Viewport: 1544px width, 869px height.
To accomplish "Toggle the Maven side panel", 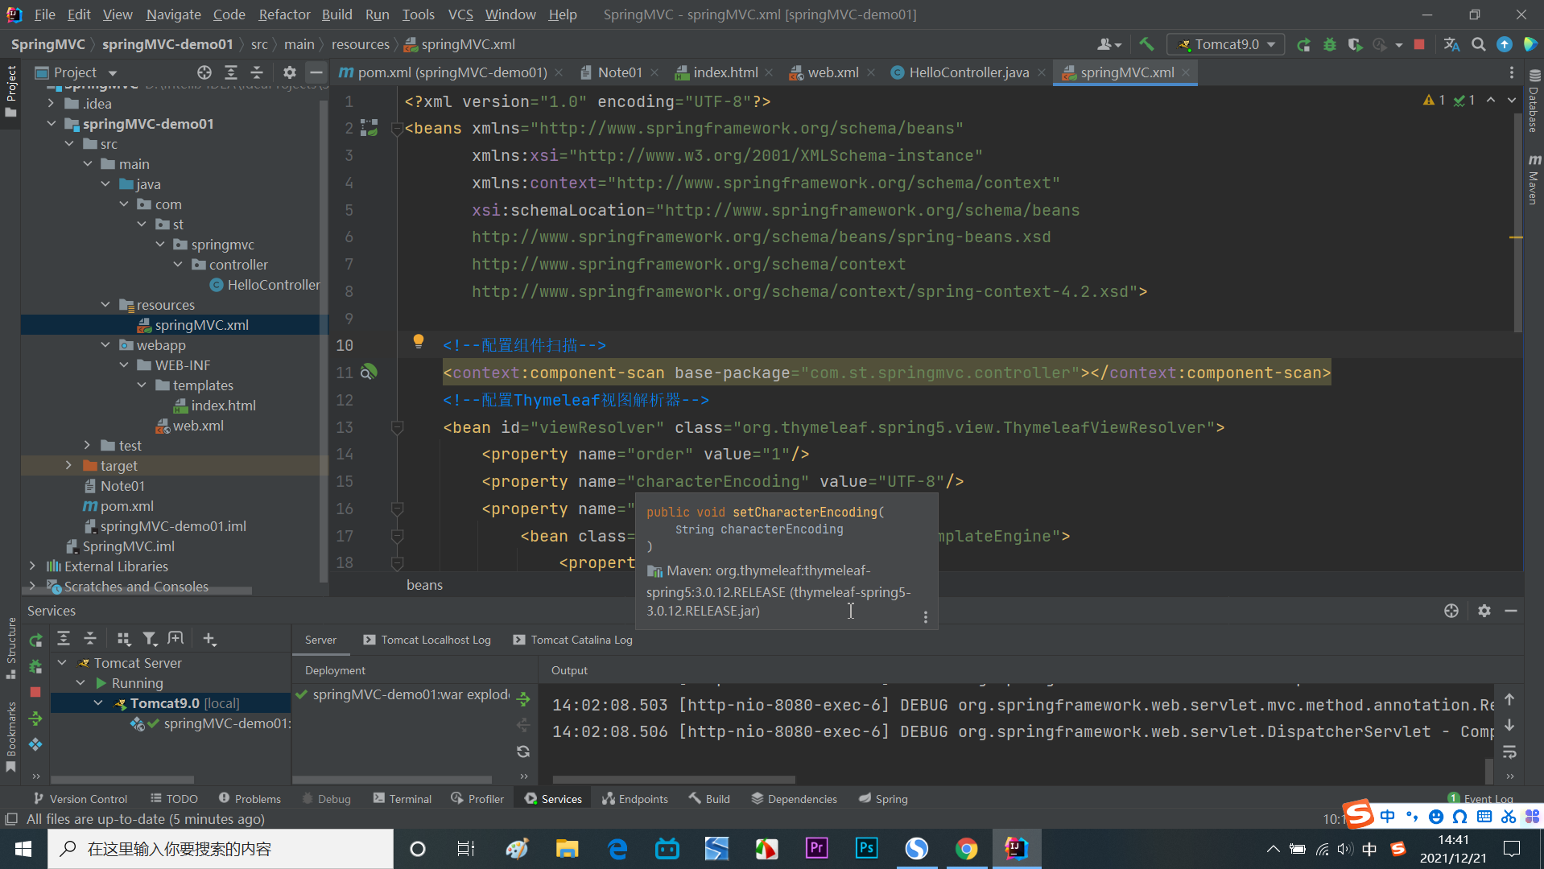I will coord(1534,180).
